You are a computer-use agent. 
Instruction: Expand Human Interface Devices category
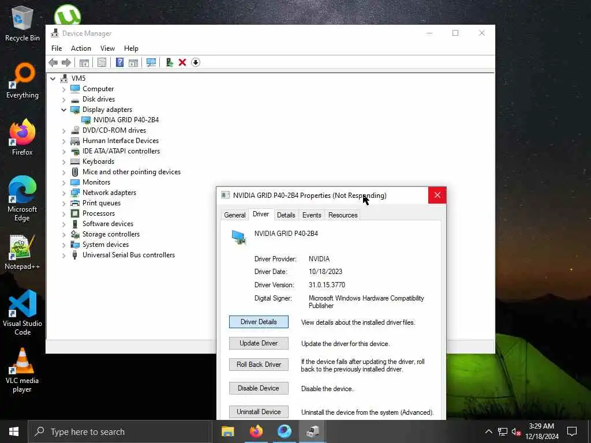63,141
